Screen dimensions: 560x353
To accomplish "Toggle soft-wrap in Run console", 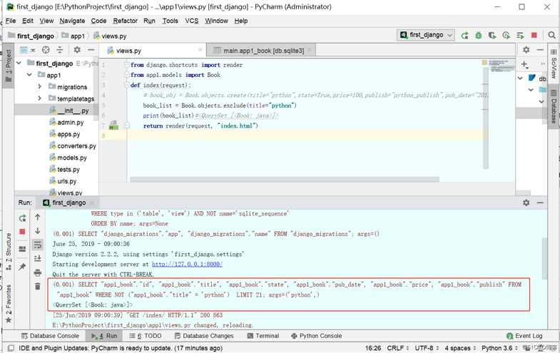I will (38, 245).
